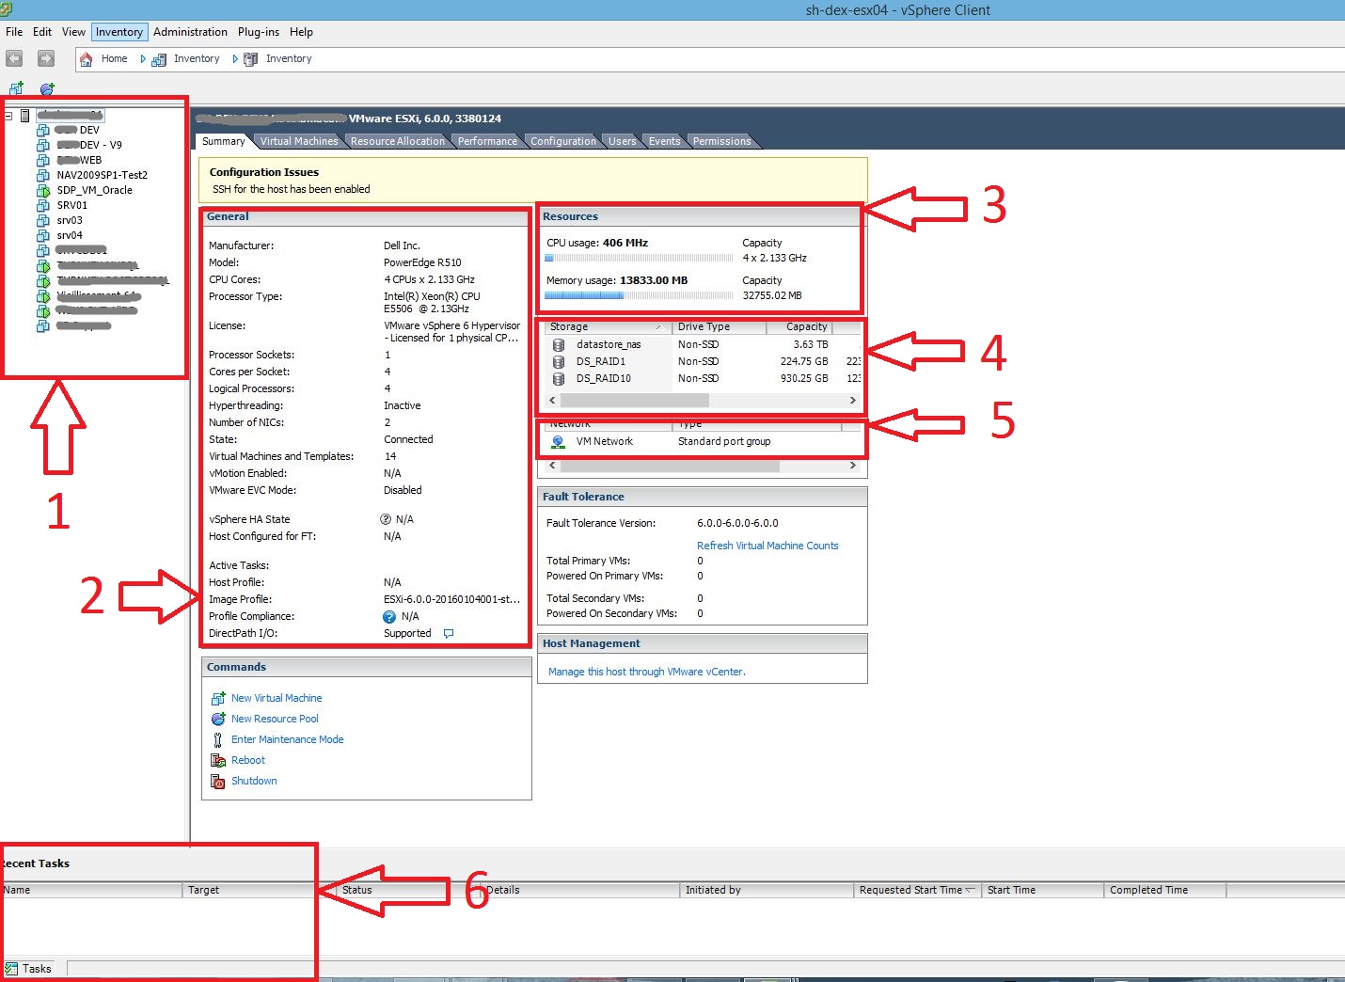Click the DirectPath I/O comment icon

pos(449,634)
